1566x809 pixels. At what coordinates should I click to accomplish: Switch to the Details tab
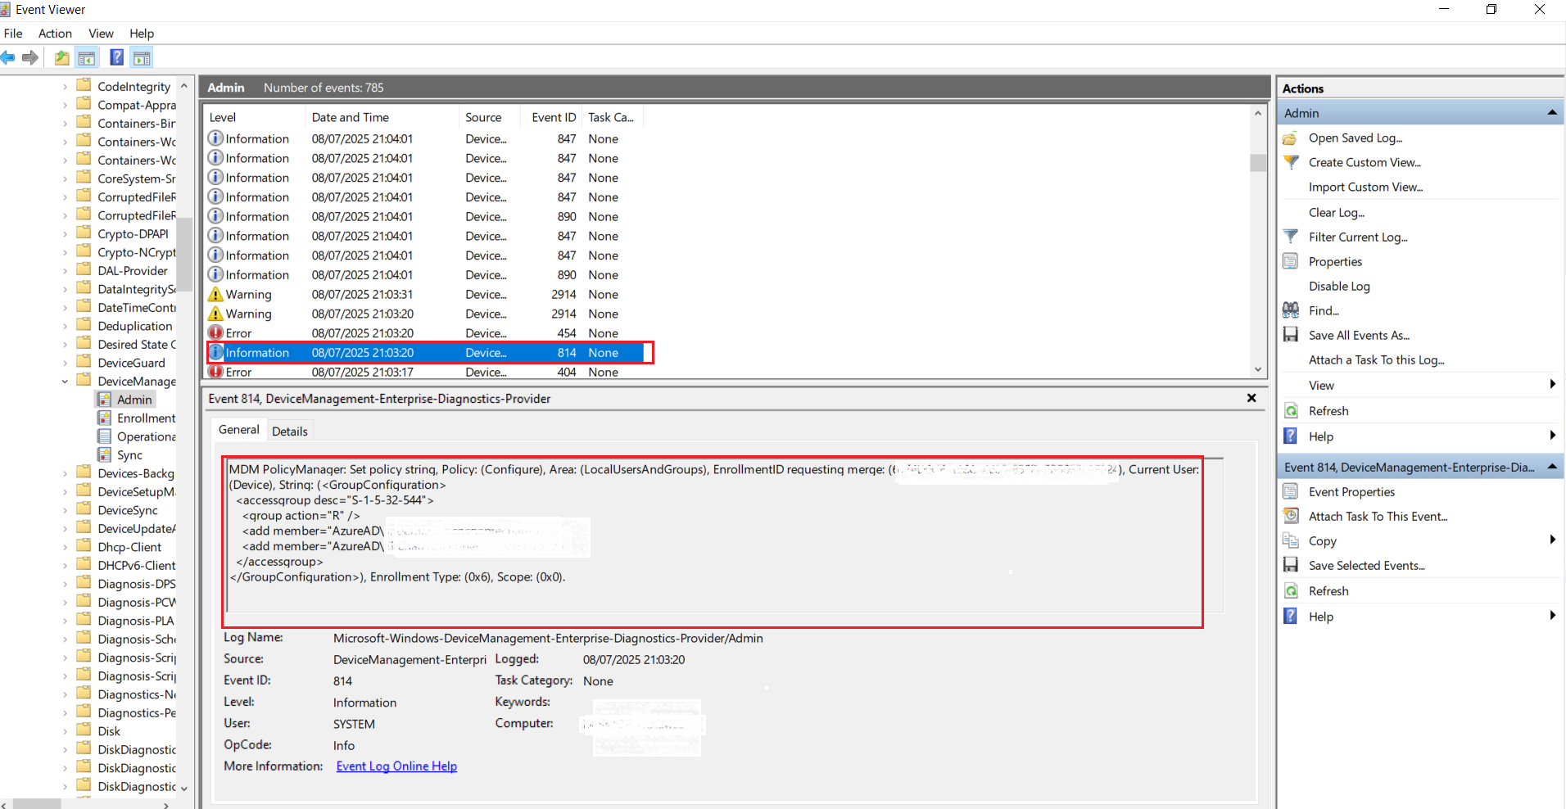(290, 430)
